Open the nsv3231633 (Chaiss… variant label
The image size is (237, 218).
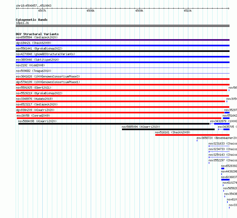pyautogui.click(x=223, y=143)
